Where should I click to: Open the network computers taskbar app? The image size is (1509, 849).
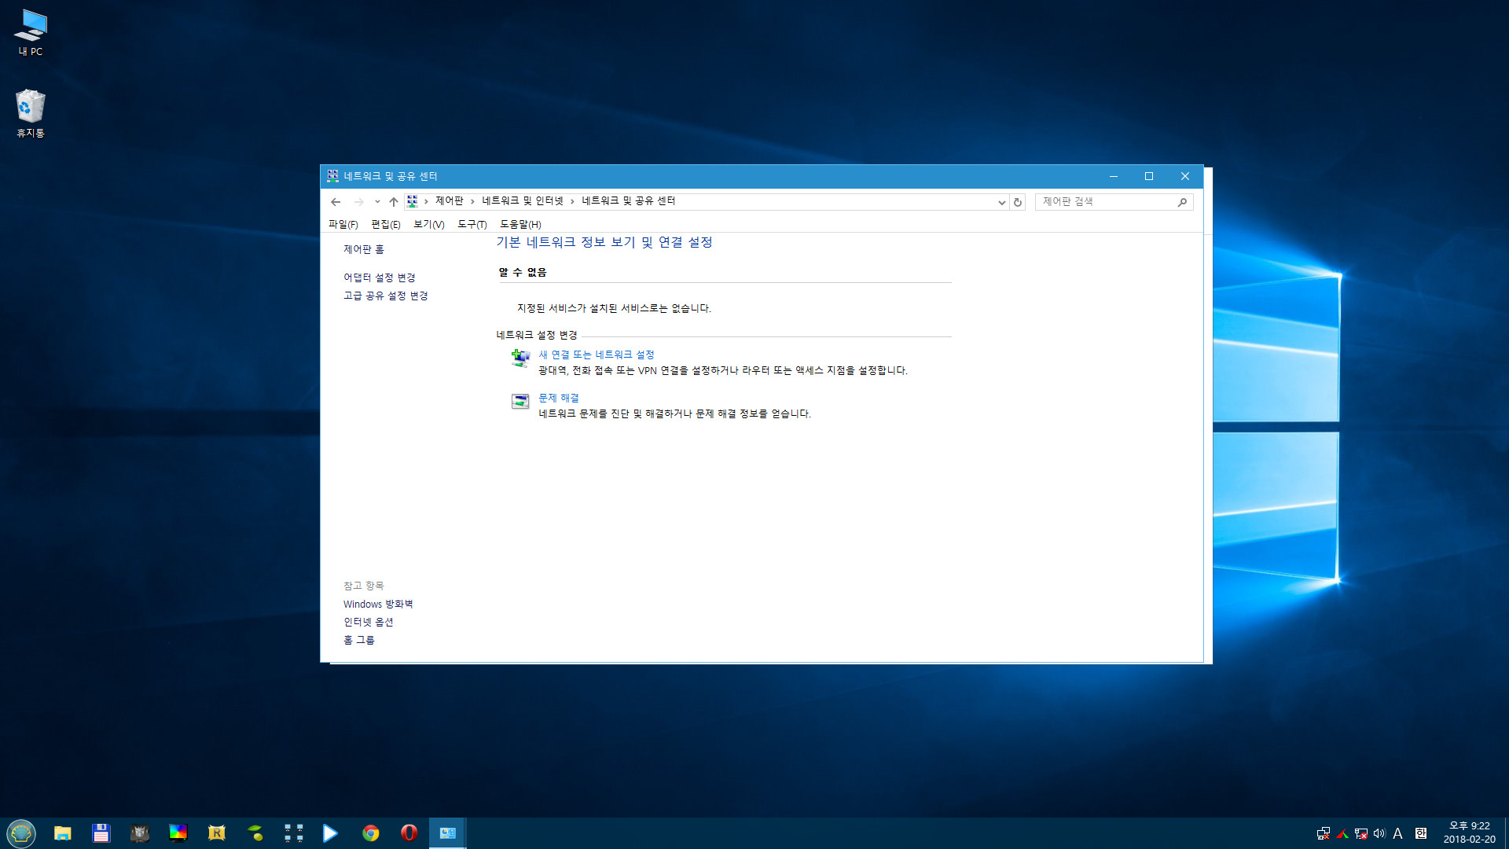[x=294, y=833]
